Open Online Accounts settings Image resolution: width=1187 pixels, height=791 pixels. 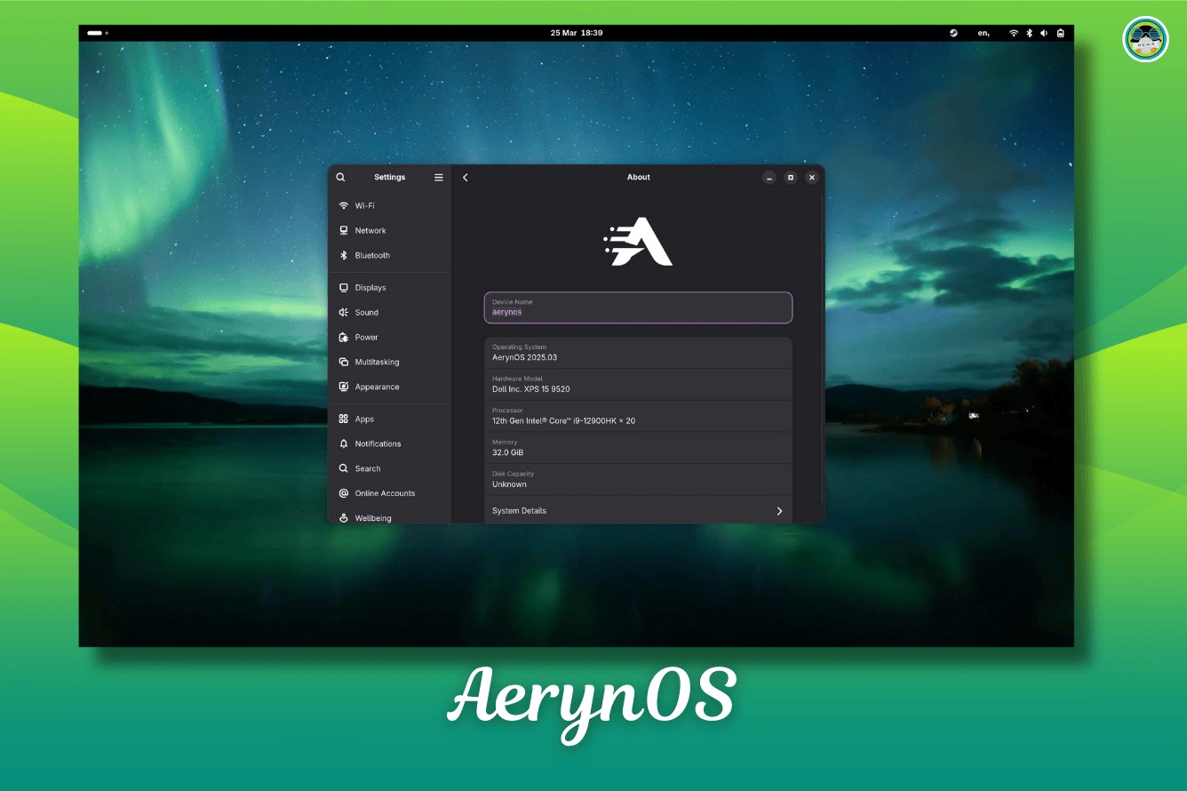click(x=385, y=494)
